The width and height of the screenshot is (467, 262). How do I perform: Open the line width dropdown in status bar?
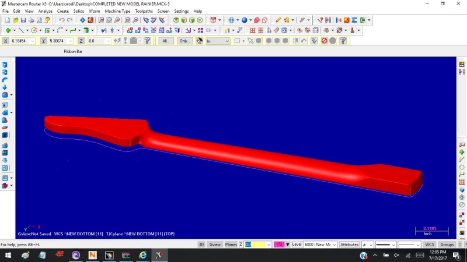coord(418,245)
